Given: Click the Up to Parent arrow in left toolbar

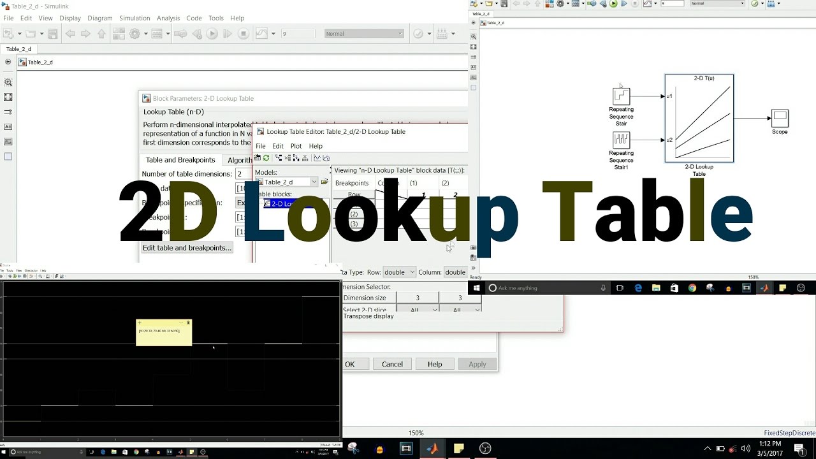Looking at the screenshot, I should (x=102, y=34).
